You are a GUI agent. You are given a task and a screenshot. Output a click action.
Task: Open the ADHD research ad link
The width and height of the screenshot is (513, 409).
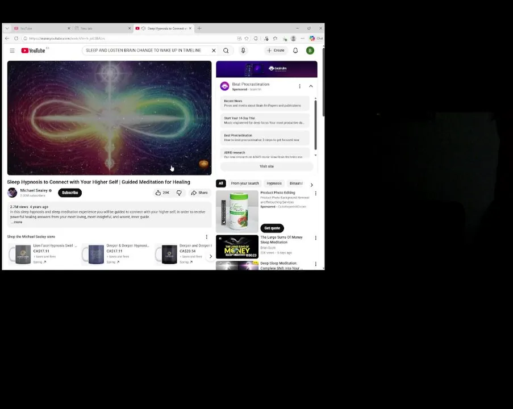[x=265, y=153]
